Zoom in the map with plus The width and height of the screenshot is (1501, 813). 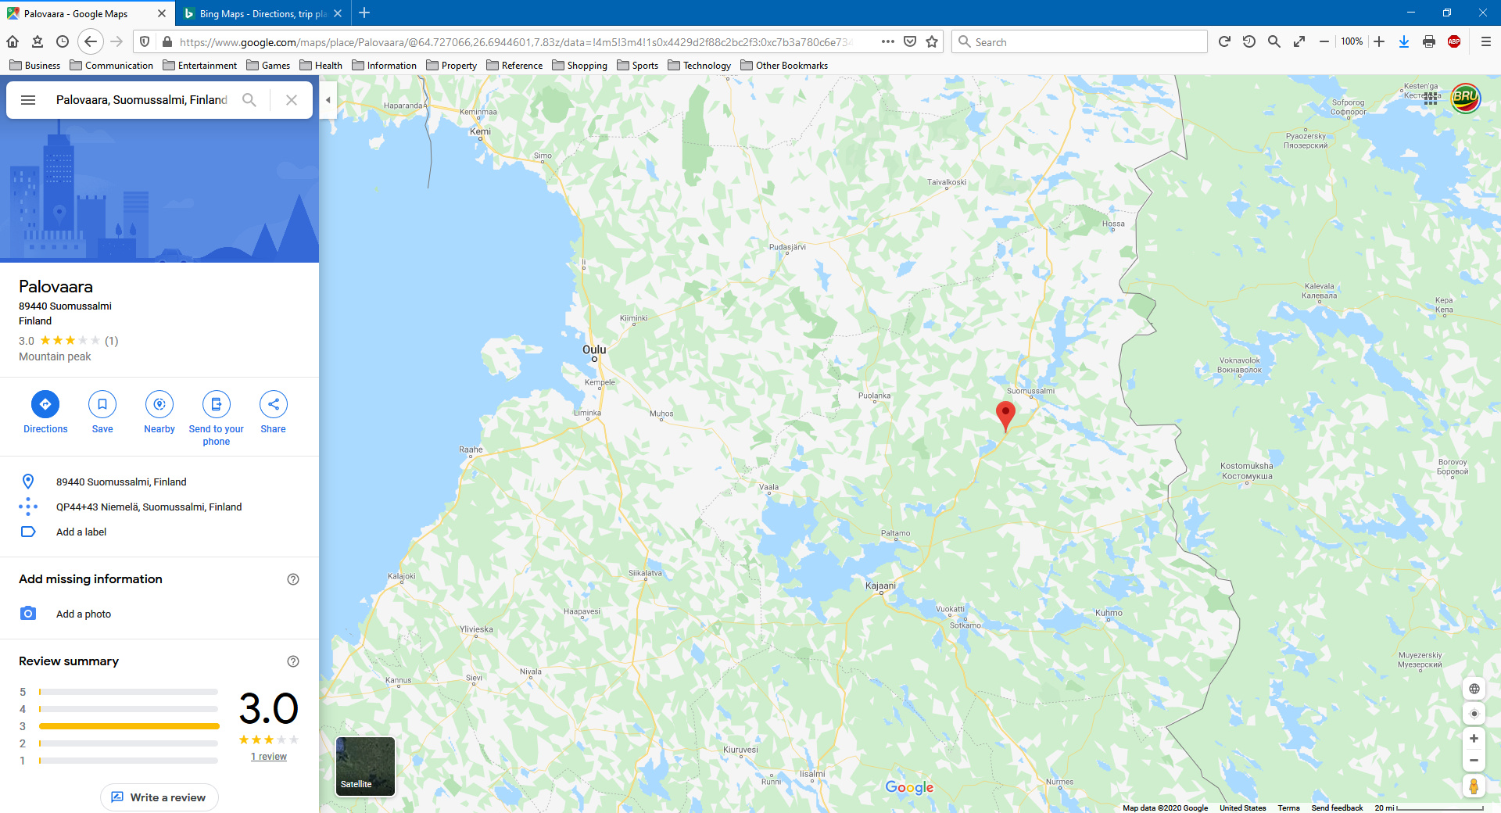[x=1474, y=739]
